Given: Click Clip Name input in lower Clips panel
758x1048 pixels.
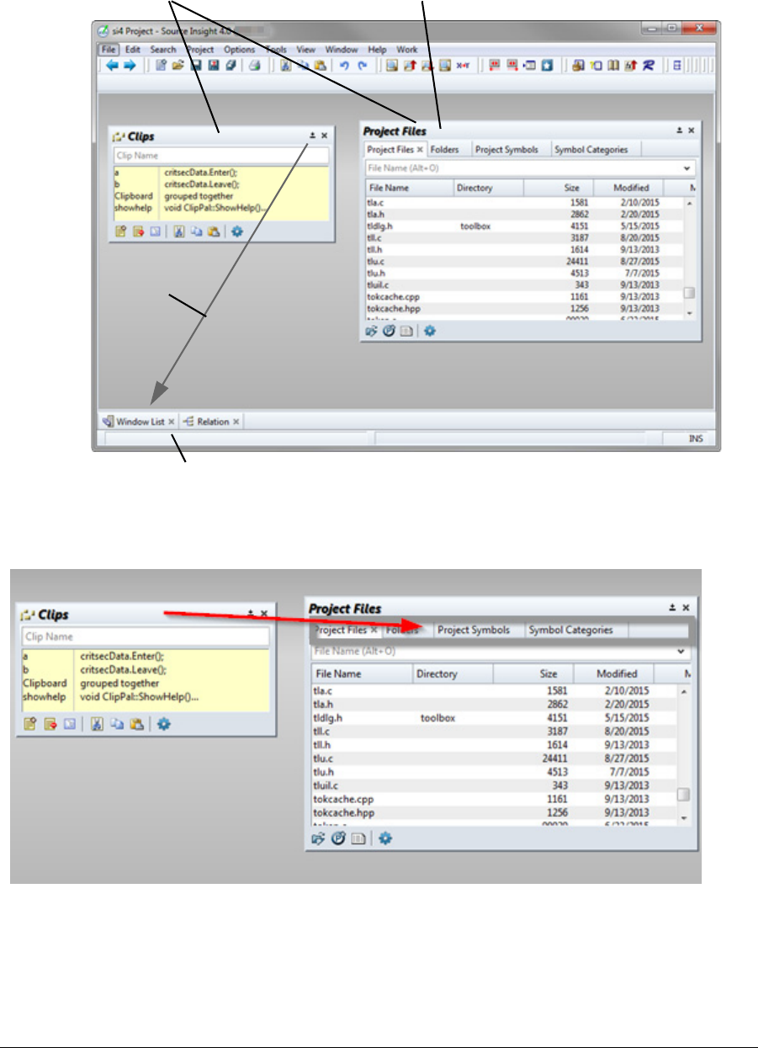Looking at the screenshot, I should [145, 636].
